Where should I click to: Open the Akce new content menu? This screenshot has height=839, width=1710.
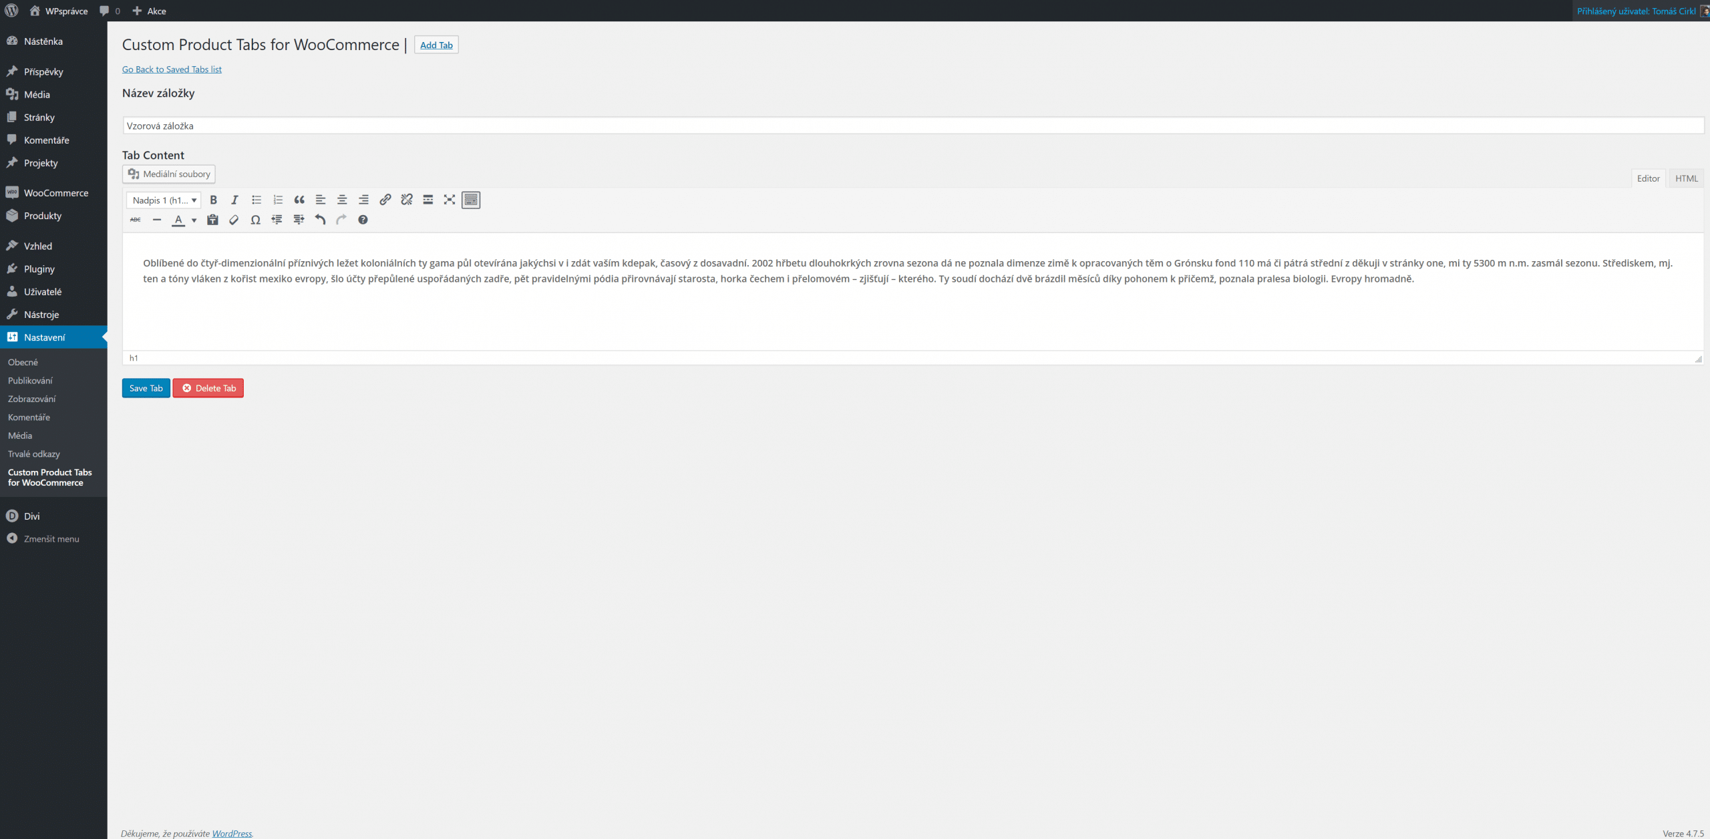pos(150,11)
